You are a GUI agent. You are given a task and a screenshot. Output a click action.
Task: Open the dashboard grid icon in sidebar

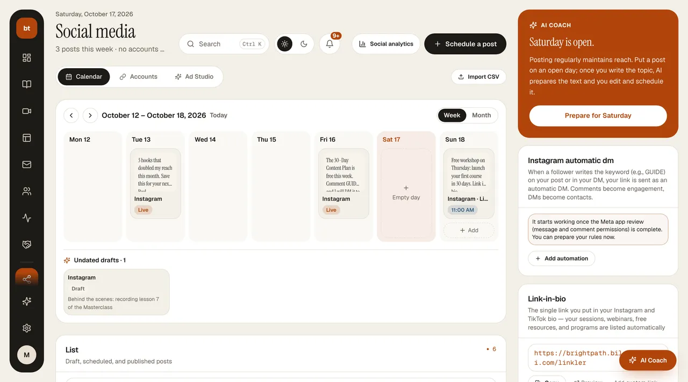pyautogui.click(x=27, y=58)
